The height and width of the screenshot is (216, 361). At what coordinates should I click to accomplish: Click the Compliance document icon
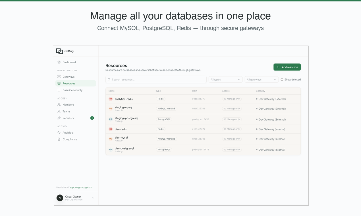click(x=59, y=139)
